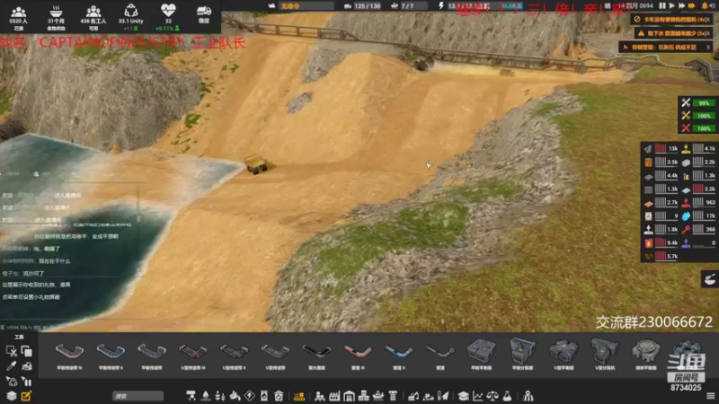The height and width of the screenshot is (404, 719).
Task: Select the flat balancer item
Action: 481,354
